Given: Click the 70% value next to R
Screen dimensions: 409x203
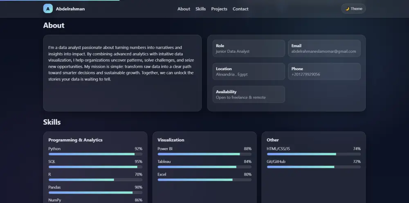Looking at the screenshot, I should pos(139,174).
